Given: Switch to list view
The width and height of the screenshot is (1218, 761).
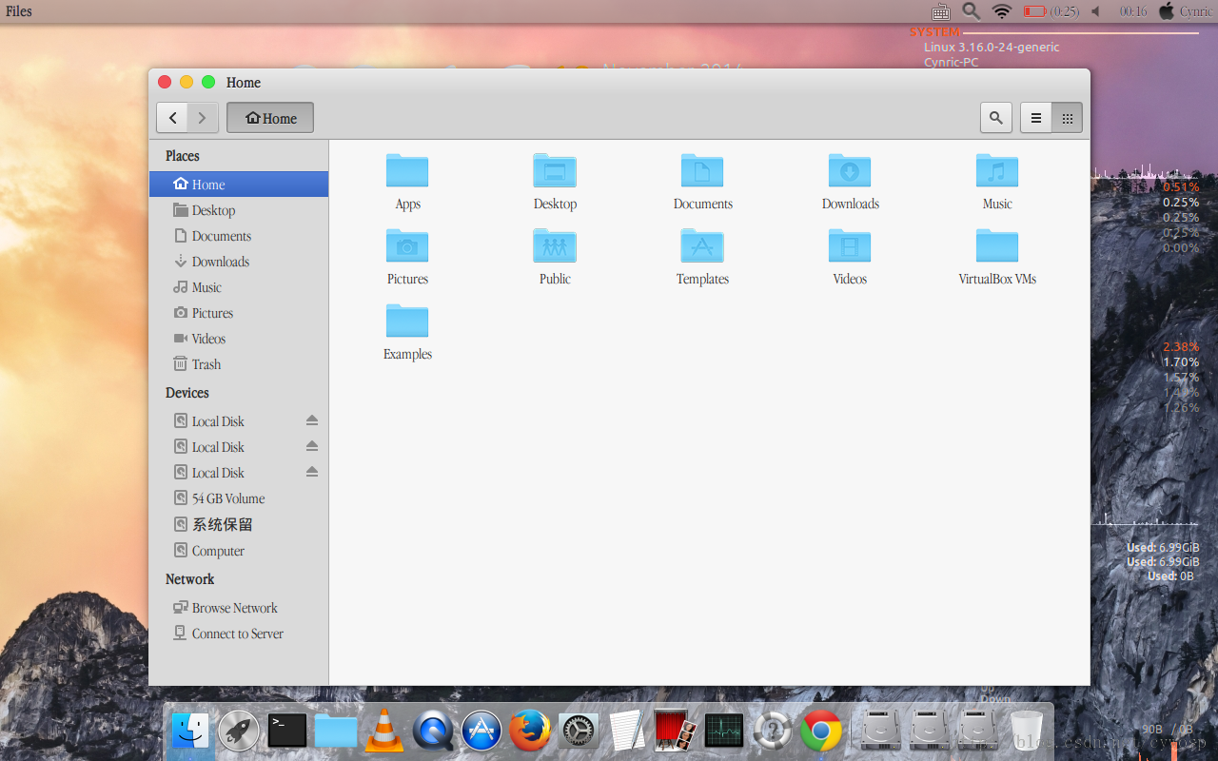Looking at the screenshot, I should (1036, 118).
